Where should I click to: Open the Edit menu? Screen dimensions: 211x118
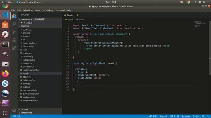click(19, 10)
